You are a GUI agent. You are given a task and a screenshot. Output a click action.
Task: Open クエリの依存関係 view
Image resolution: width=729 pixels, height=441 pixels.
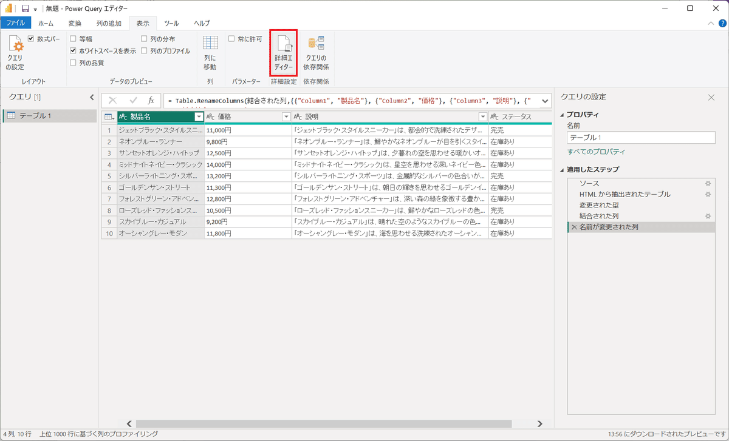[x=316, y=53]
